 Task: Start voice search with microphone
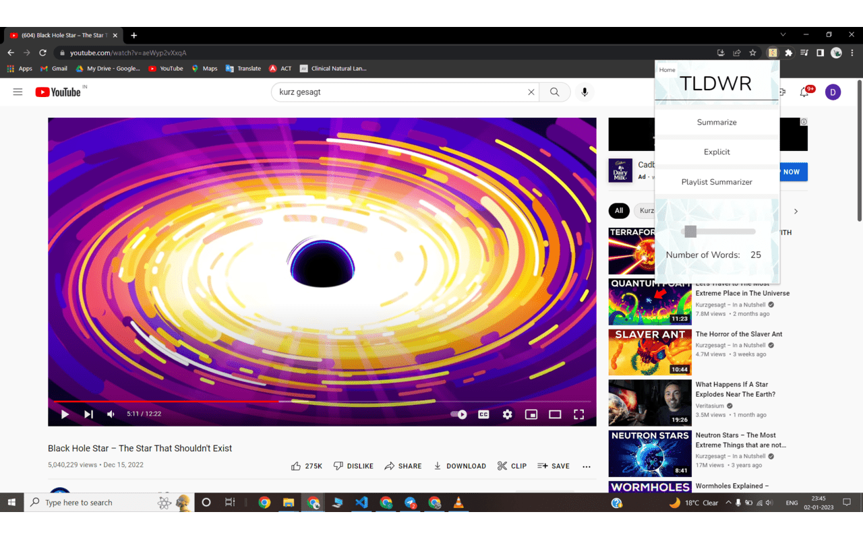585,92
